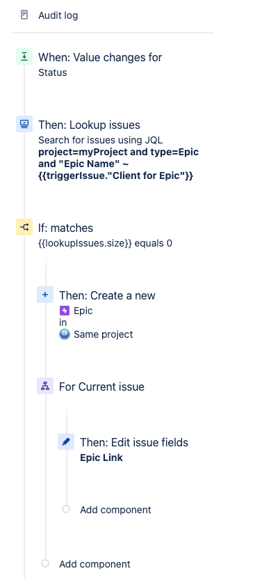Open Then: Create a new action
Viewport: 255px width, 578px height.
(x=108, y=295)
